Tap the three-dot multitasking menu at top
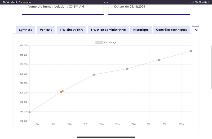The height and width of the screenshot is (139, 212). 106,2
